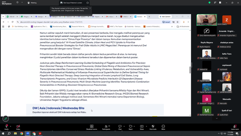Open the Chrome tab search dropdown arrow

(x=3, y=17)
